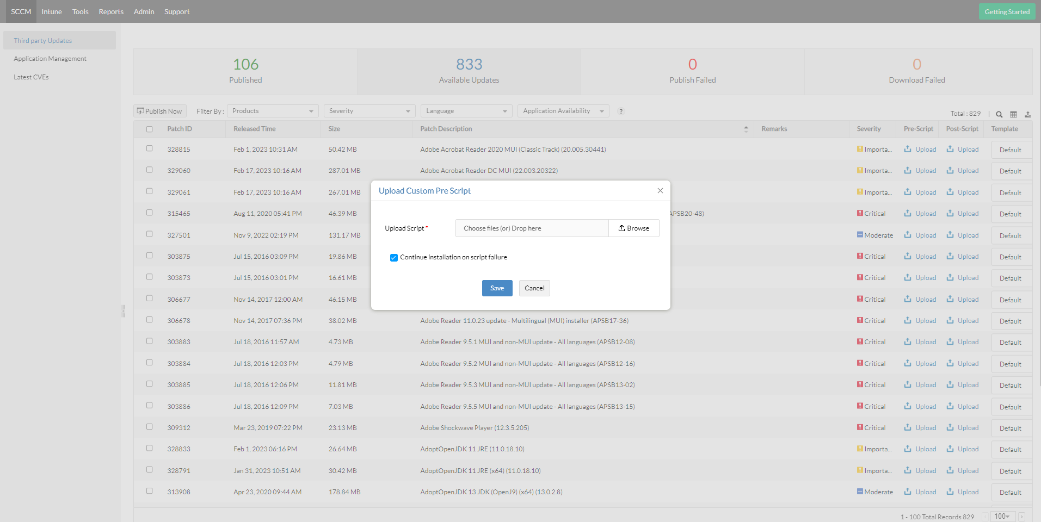This screenshot has height=522, width=1041.
Task: Click Post-Script upload icon for patch 303873
Action: [950, 277]
